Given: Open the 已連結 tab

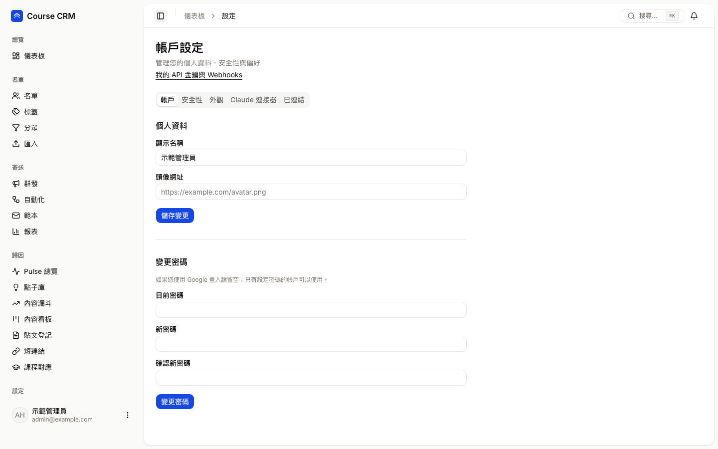Looking at the screenshot, I should [x=294, y=100].
